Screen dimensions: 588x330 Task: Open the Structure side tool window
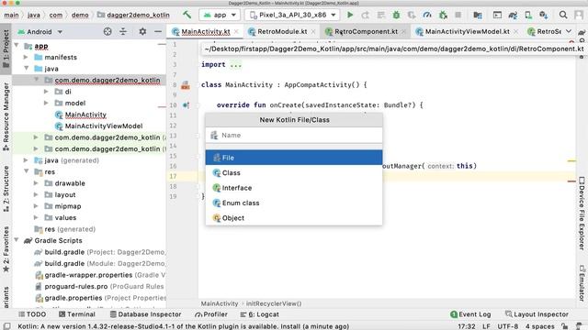pyautogui.click(x=6, y=189)
